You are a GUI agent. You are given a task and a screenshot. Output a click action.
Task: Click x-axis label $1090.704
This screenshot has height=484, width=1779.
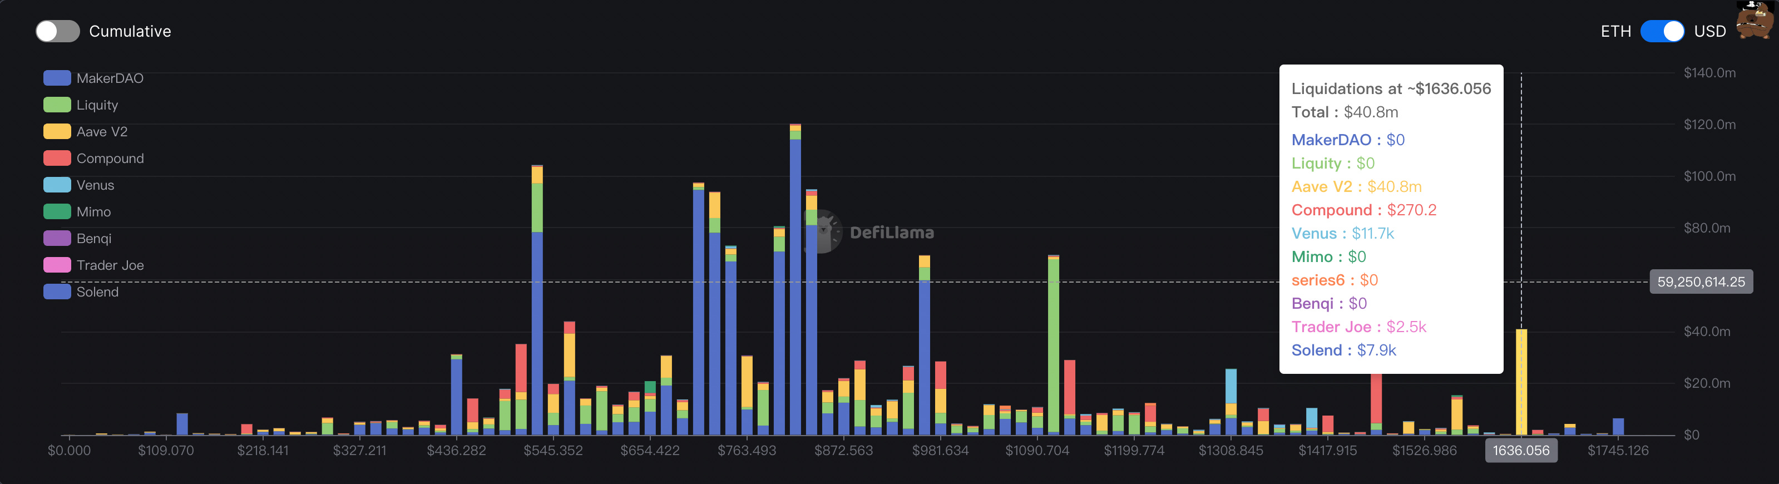coord(1037,450)
